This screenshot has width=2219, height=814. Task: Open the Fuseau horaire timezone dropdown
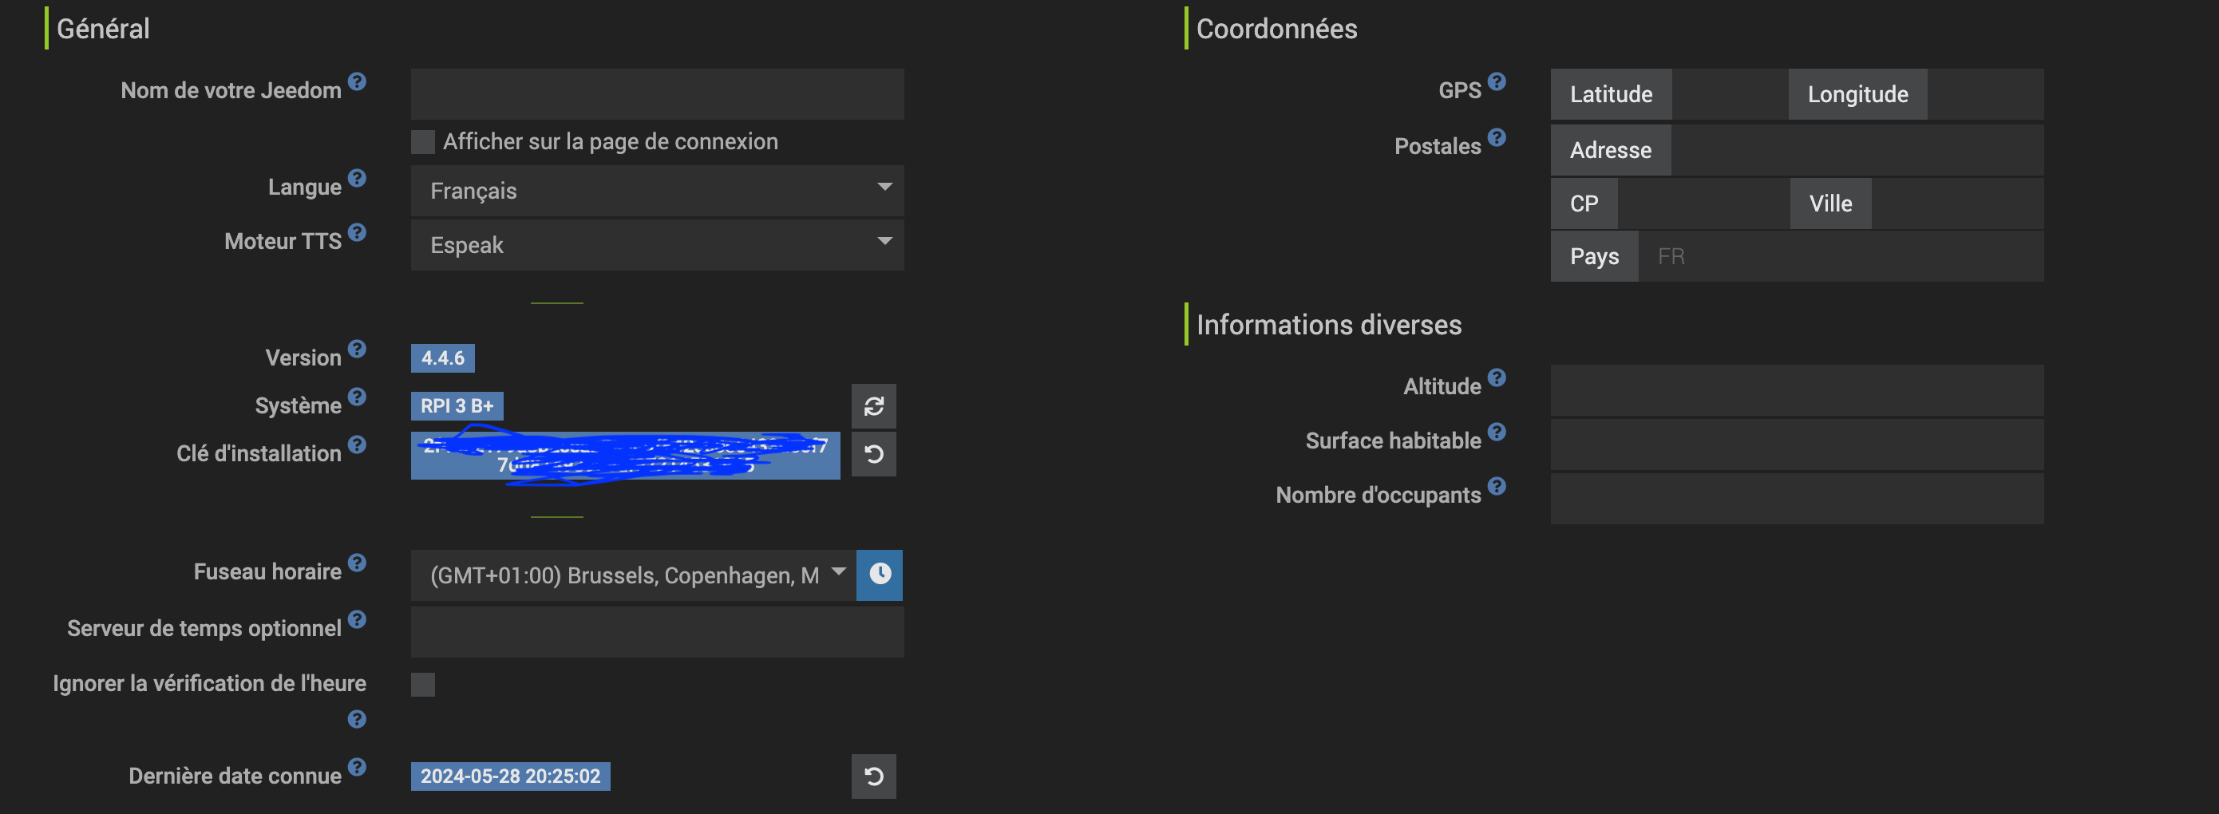coord(633,575)
